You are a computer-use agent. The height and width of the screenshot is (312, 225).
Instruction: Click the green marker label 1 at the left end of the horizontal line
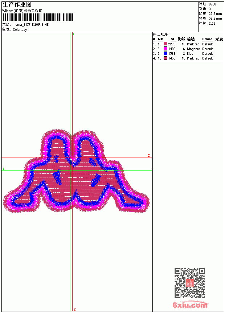tap(3, 169)
